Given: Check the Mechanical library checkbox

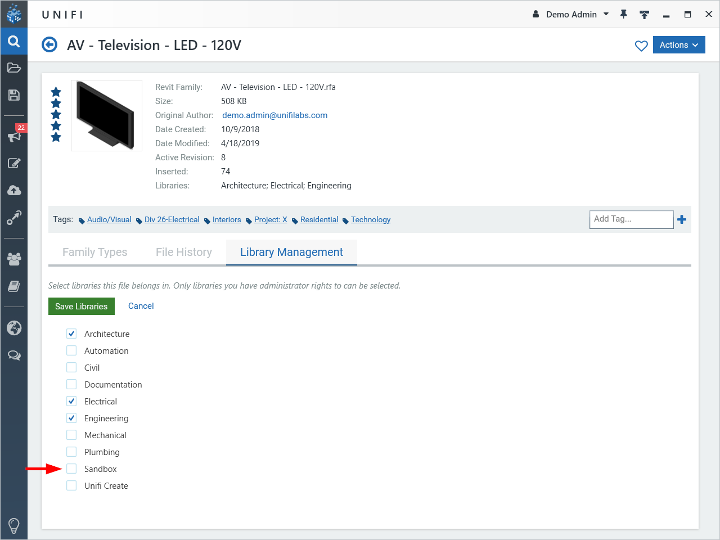Looking at the screenshot, I should click(71, 435).
